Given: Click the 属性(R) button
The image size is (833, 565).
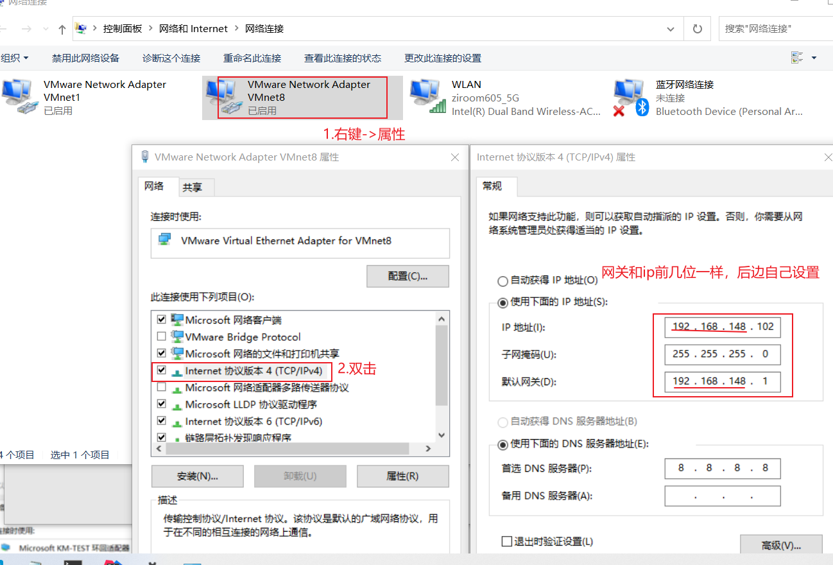Looking at the screenshot, I should tap(402, 476).
